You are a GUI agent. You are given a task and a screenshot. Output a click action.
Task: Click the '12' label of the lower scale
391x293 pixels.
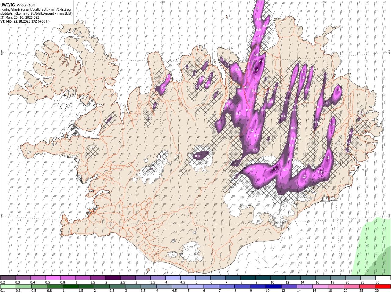pos(283,291)
